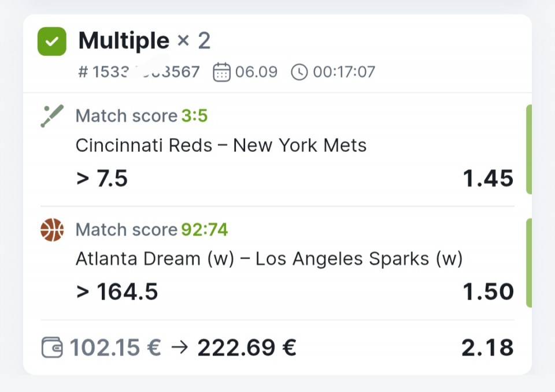Click the over 7.5 selection

pos(102,178)
